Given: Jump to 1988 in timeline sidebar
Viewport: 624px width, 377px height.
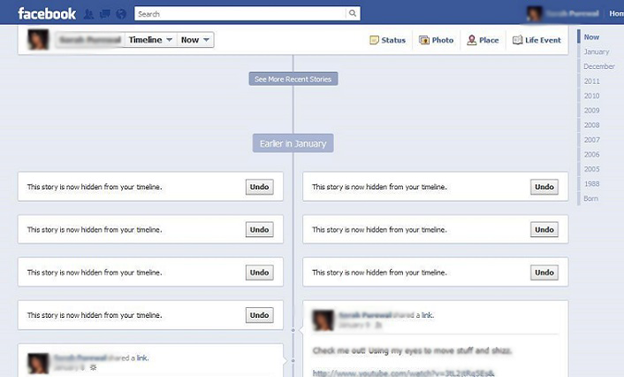Looking at the screenshot, I should (592, 184).
